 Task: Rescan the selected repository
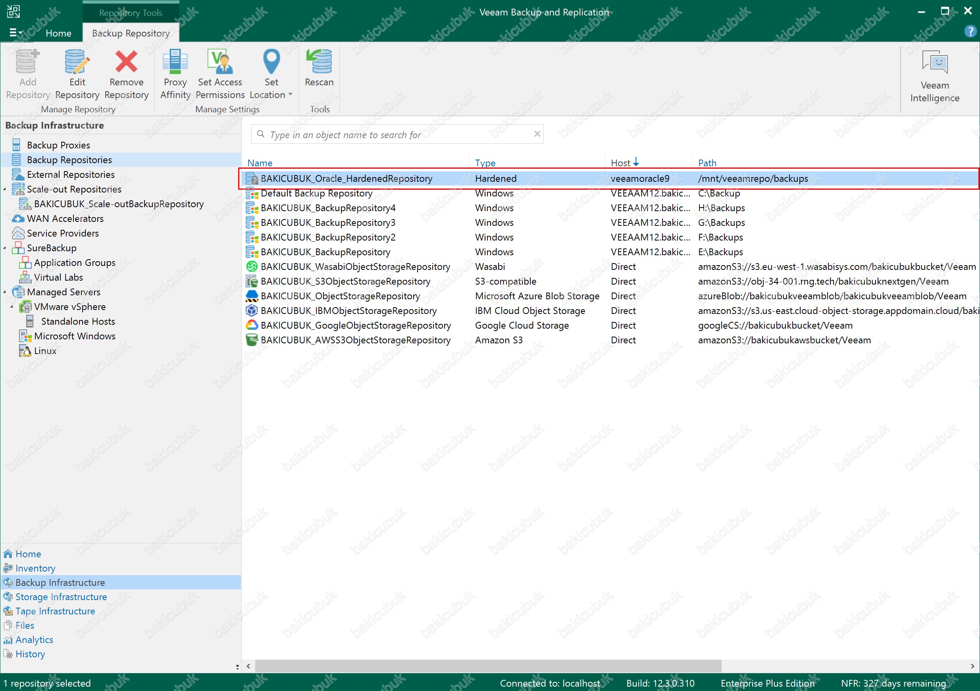pos(319,68)
